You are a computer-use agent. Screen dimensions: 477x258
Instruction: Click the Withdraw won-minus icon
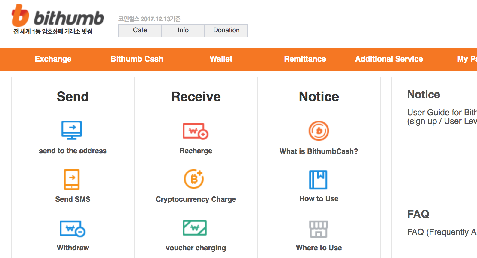[x=73, y=229]
